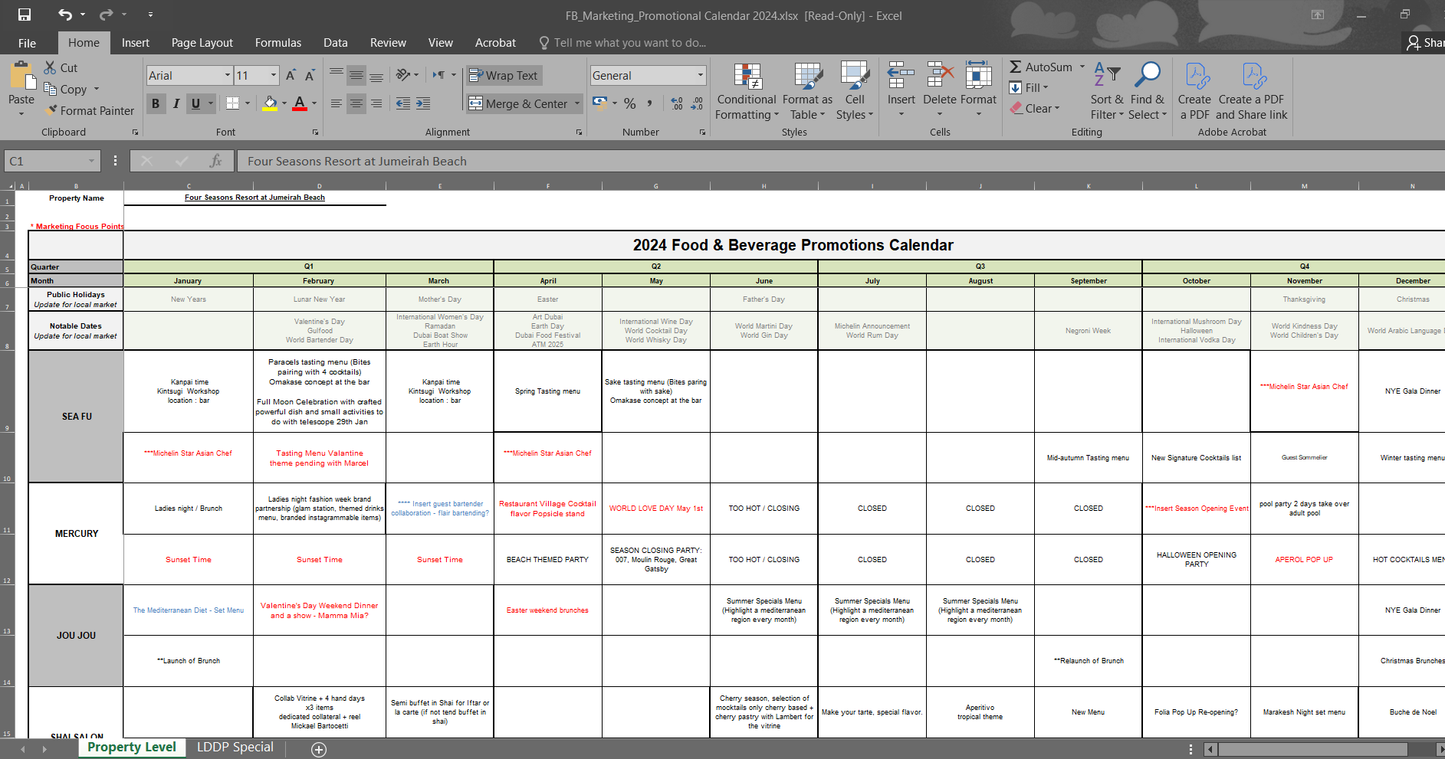Activate the Format Painter brush

point(89,110)
